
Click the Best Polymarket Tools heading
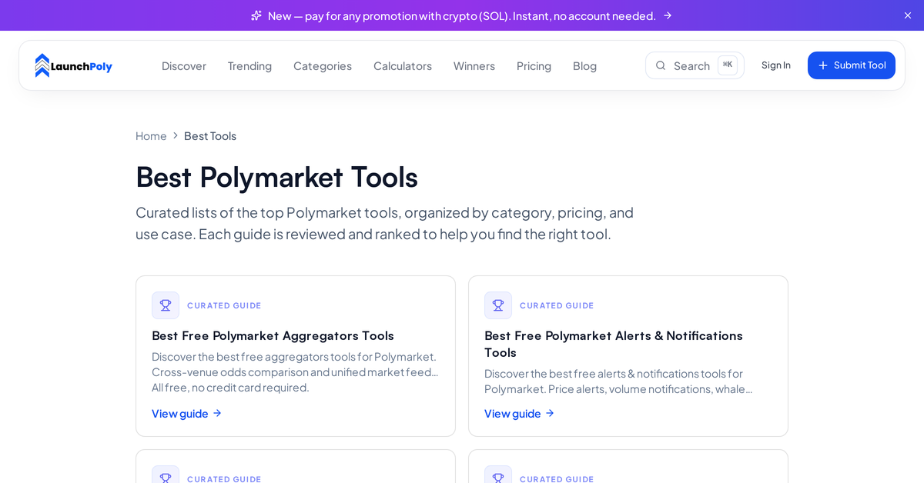coord(276,177)
